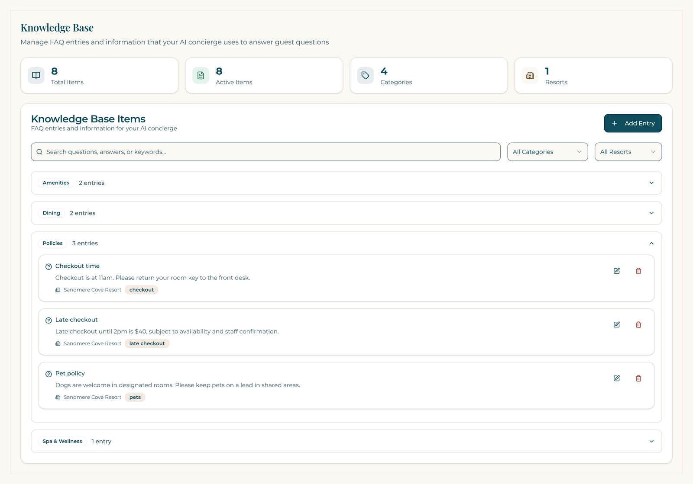Click the Late checkout answer text
693x484 pixels.
pos(167,331)
